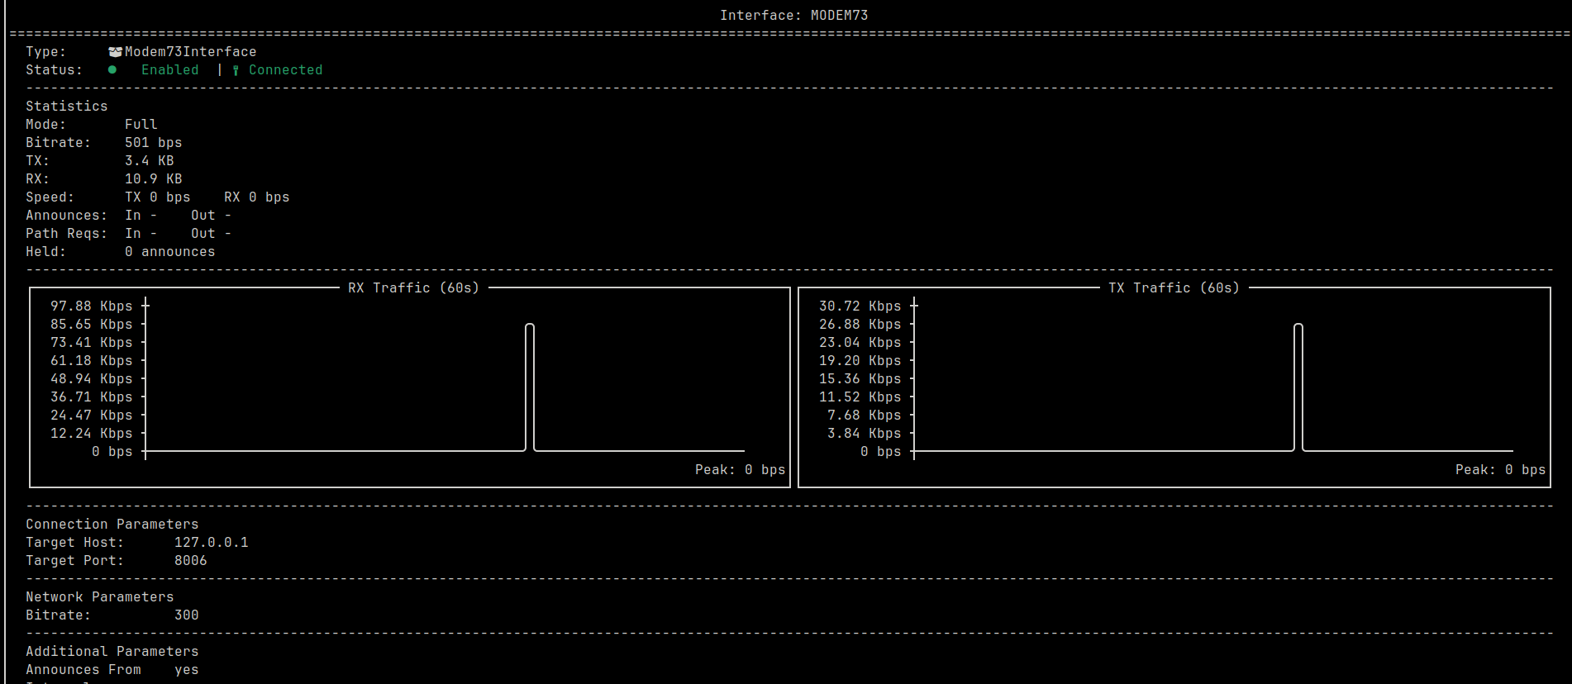Click the Peak readout in RX Traffic chart

(741, 470)
